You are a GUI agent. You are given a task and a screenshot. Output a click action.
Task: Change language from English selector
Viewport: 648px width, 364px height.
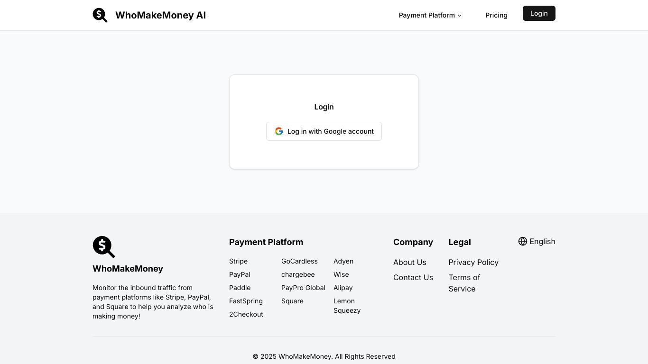tap(537, 241)
